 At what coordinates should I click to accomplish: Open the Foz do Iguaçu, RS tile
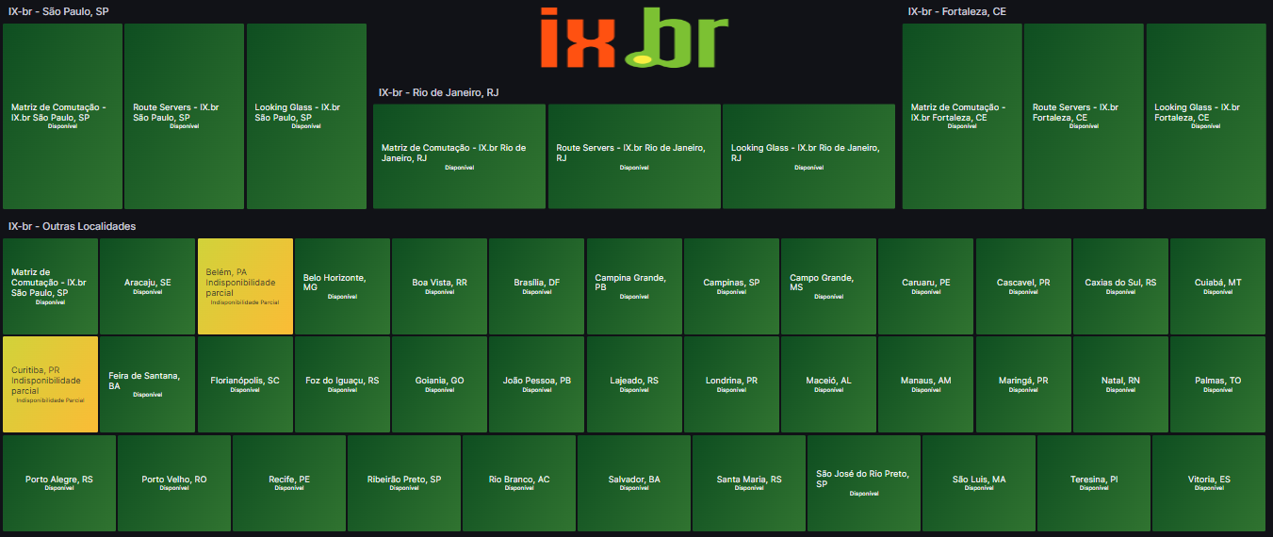pos(342,384)
